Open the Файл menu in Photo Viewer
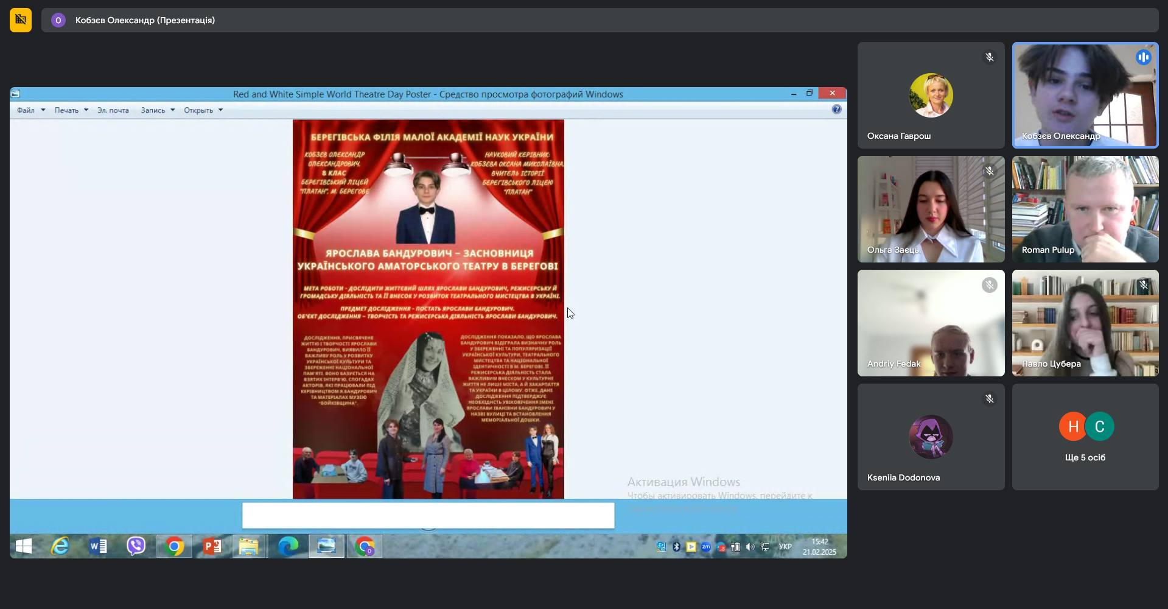The image size is (1168, 609). 30,110
